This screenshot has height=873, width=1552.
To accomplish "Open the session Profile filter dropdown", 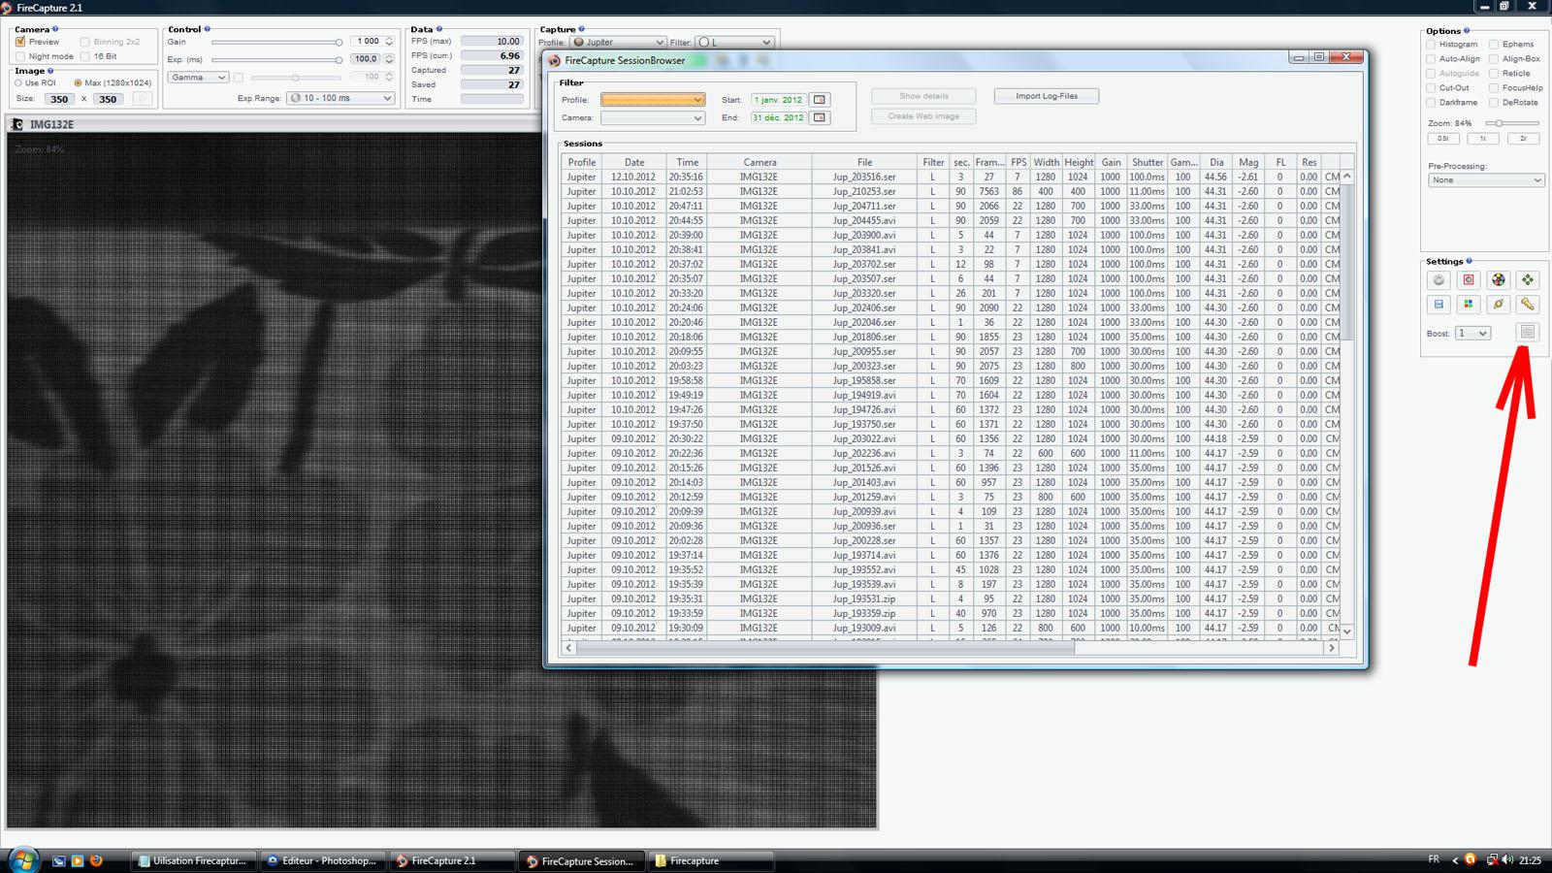I will [x=652, y=100].
